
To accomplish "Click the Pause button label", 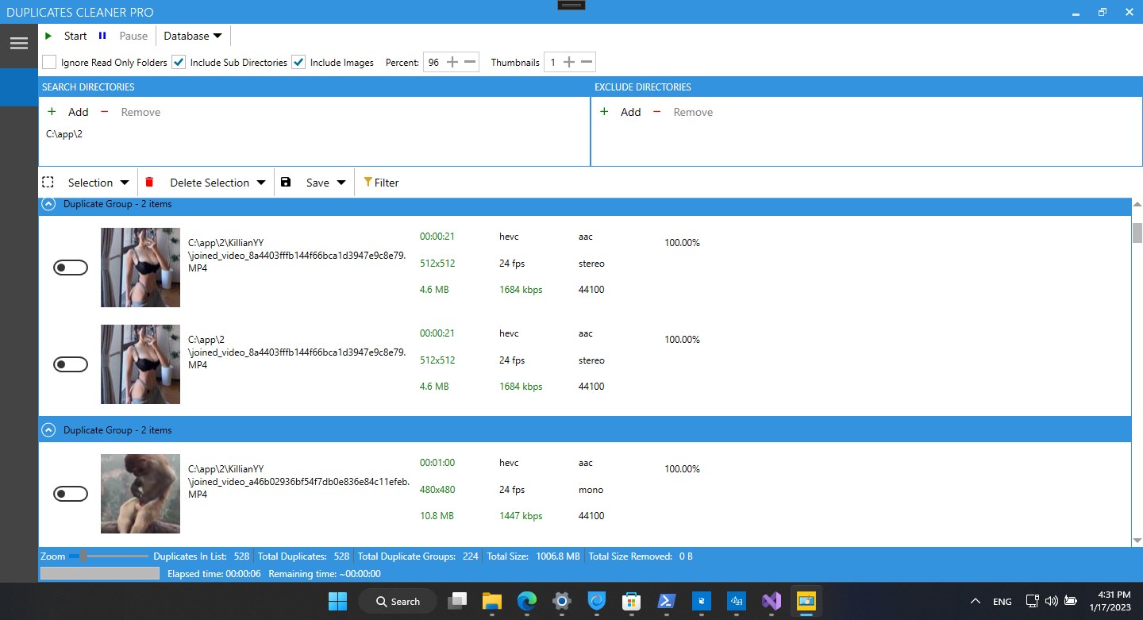I will (x=133, y=36).
